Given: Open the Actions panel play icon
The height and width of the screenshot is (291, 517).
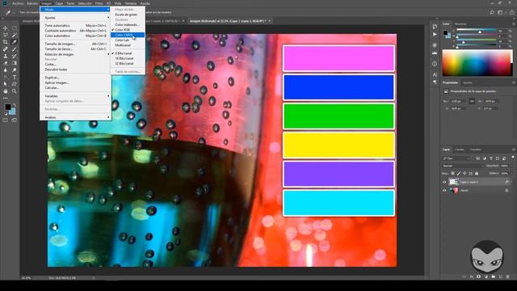Looking at the screenshot, I should point(435,34).
